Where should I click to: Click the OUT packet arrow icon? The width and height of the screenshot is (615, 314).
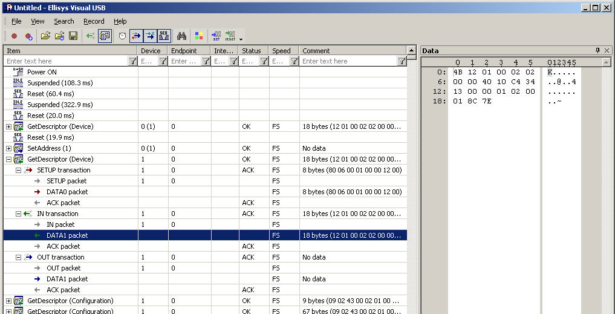(37, 268)
